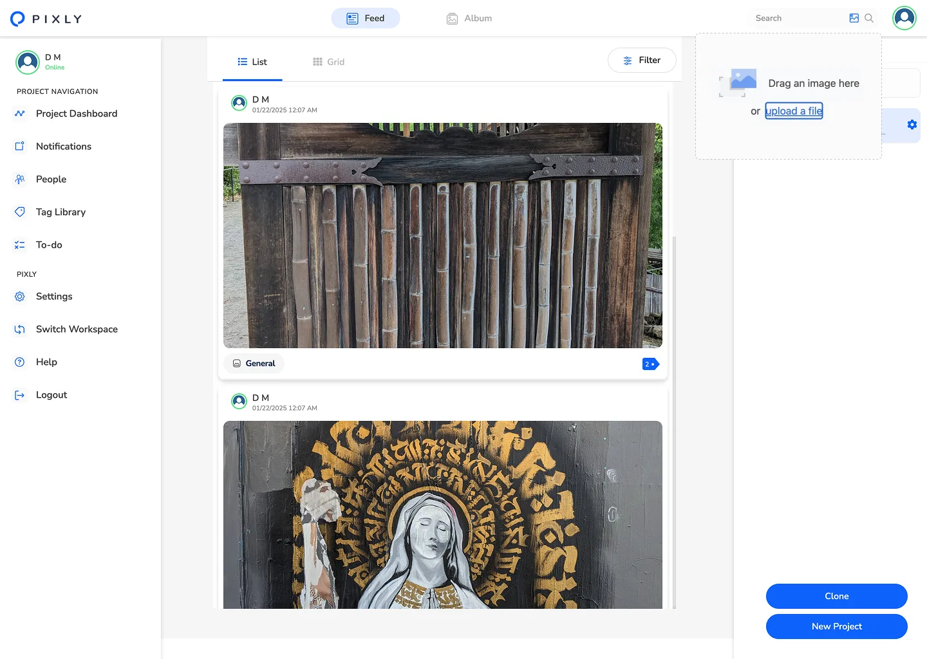Click the Logout arrow icon
The image size is (927, 659).
[20, 394]
